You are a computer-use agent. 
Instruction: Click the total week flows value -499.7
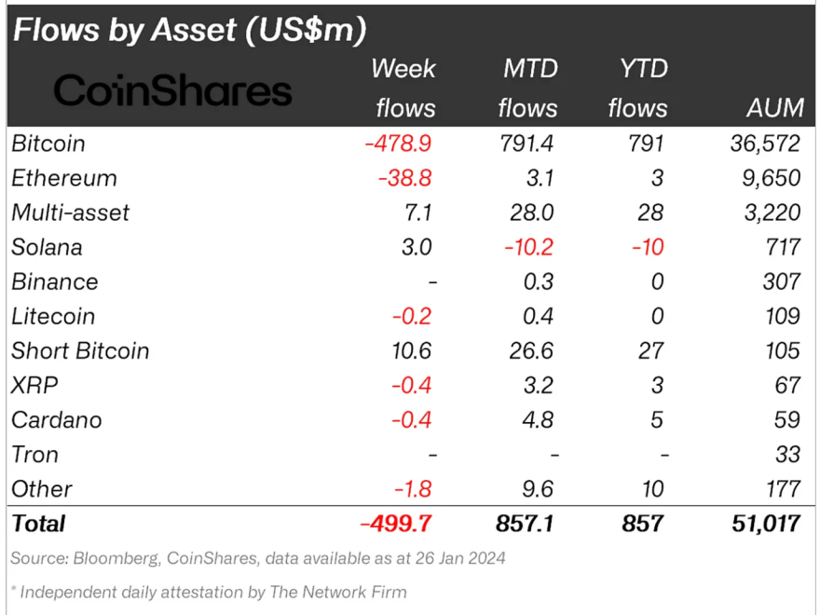point(397,523)
